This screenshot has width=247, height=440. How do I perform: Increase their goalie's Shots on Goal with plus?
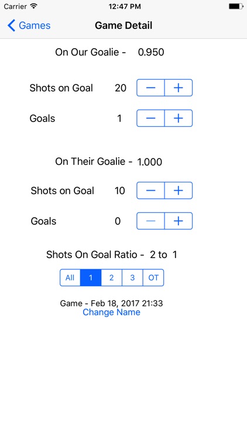pos(179,191)
